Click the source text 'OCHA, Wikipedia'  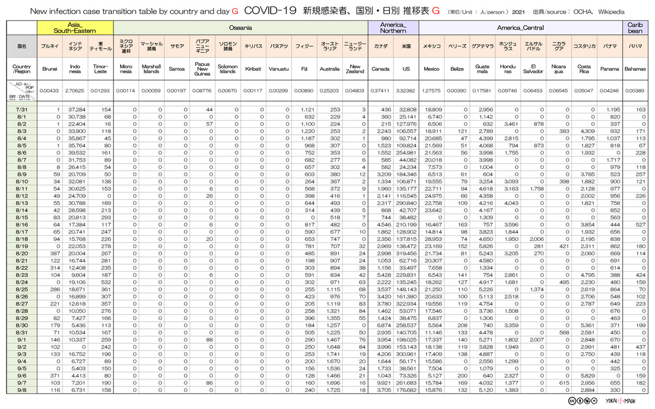pyautogui.click(x=599, y=11)
